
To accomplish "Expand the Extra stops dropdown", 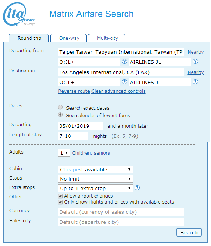I will pos(96,188).
